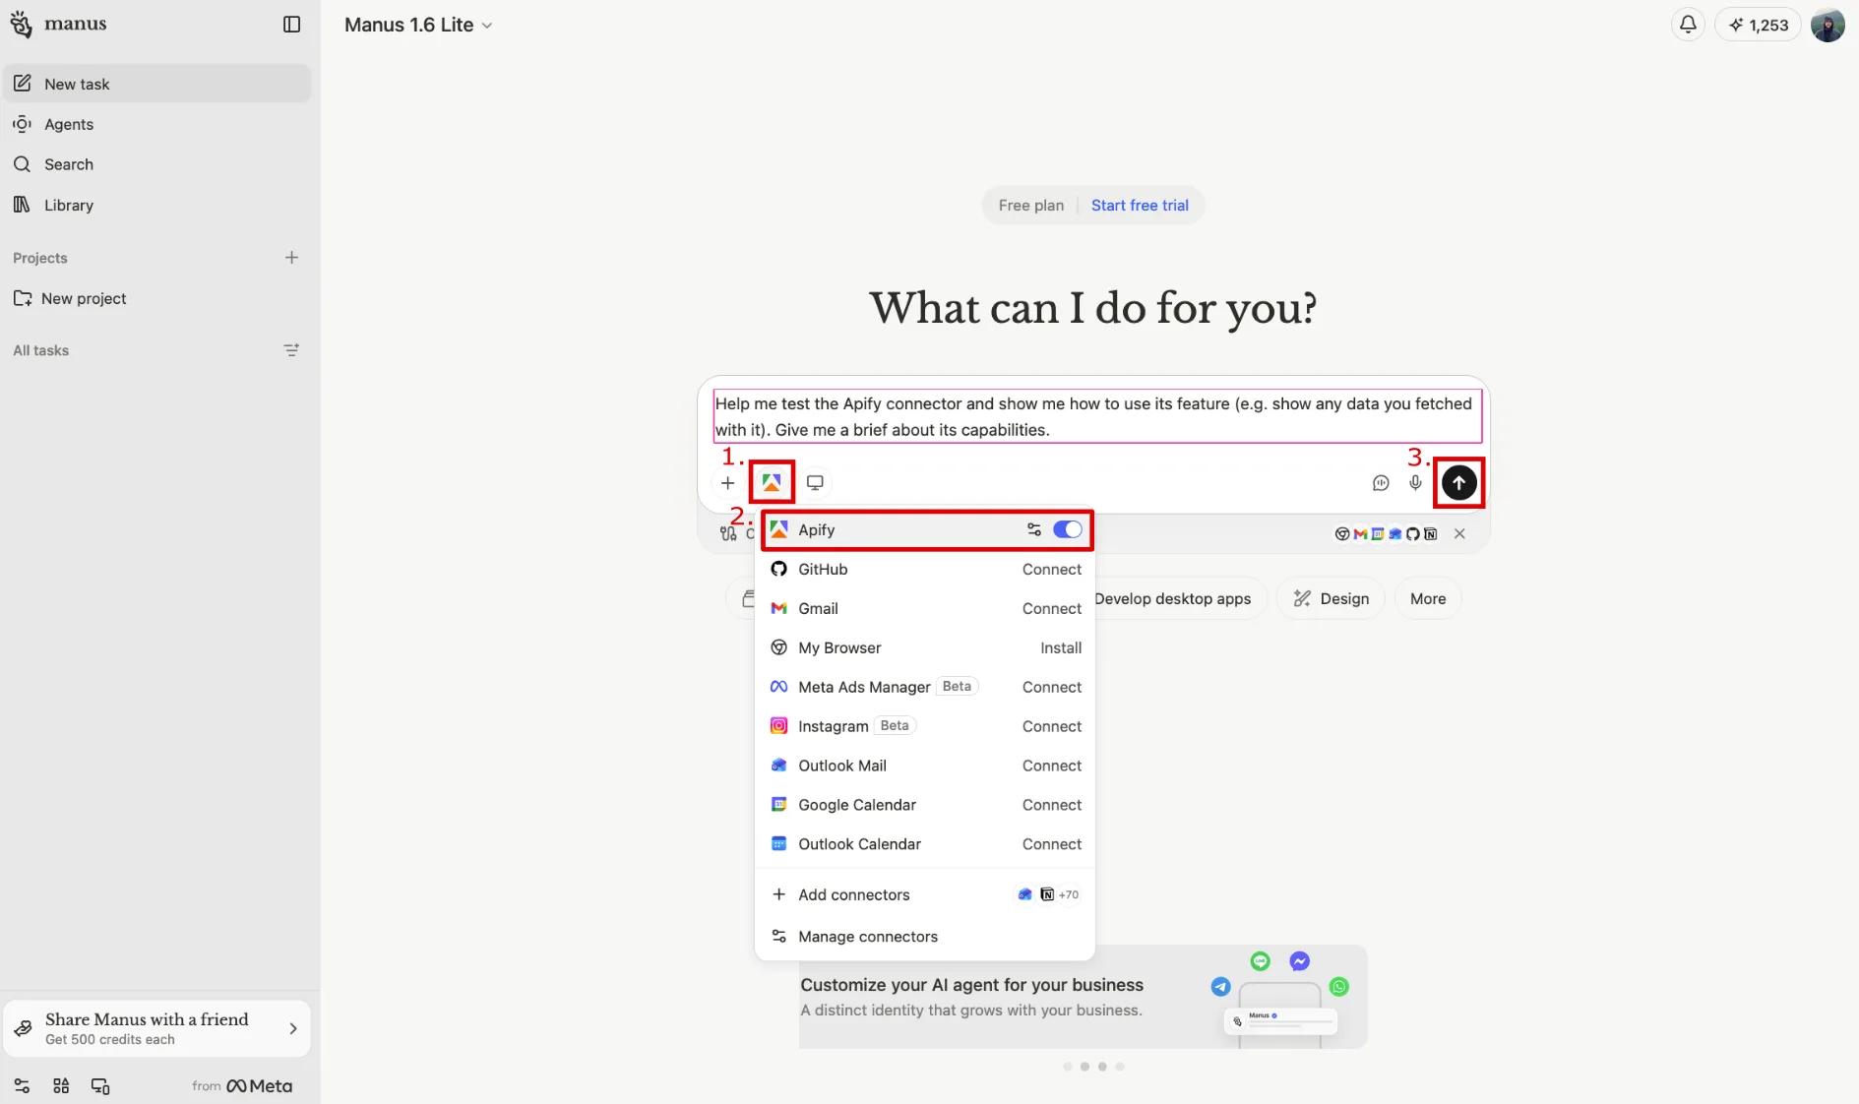The image size is (1859, 1104).
Task: Click the Apify connectors icon below prompt
Action: click(x=772, y=483)
